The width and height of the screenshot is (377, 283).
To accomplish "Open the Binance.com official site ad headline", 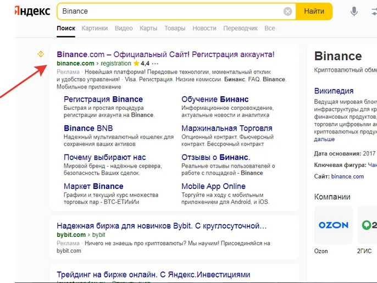I will pyautogui.click(x=165, y=54).
